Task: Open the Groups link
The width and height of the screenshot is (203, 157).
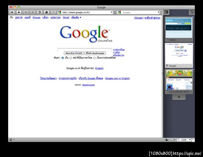Action: (37, 17)
